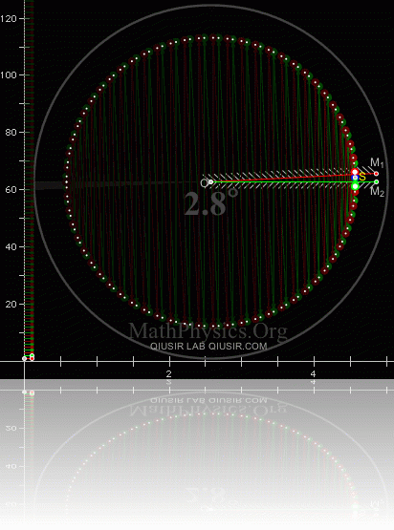This screenshot has width=394, height=530.
Task: Click the large red dot above point S
Action: (x=355, y=172)
